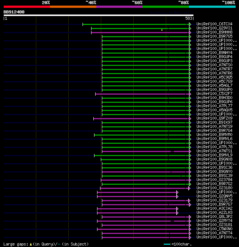This screenshot has width=239, height=247.
Task: Open hit UniRef100_B9GUP4
Action: point(214,57)
